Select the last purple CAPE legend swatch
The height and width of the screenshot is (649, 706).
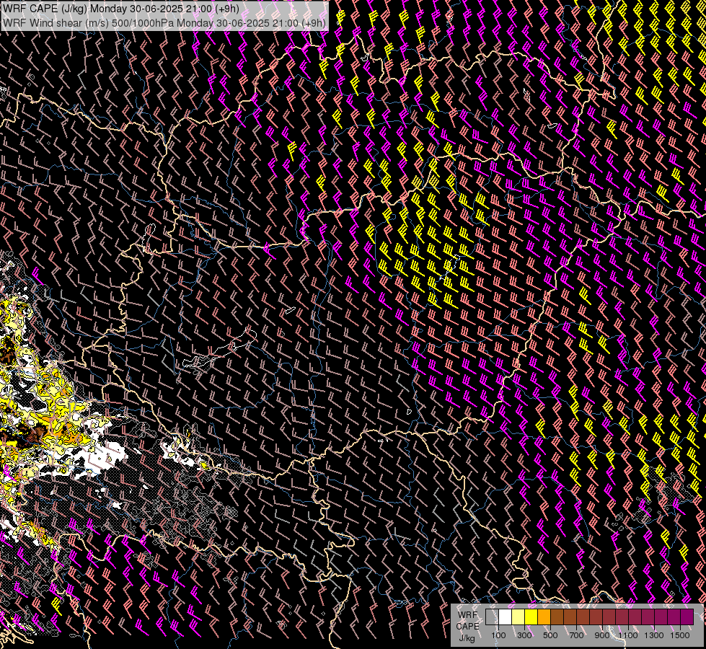(x=687, y=617)
